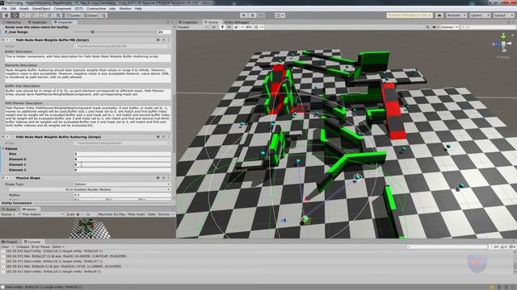
Task: Open the Editor dropdown in Console
Action: (58, 246)
